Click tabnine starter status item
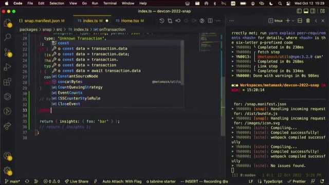Viewport: 329px width, 185px height. [161, 181]
